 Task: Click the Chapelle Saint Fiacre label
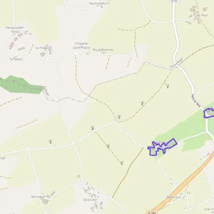click(81, 46)
